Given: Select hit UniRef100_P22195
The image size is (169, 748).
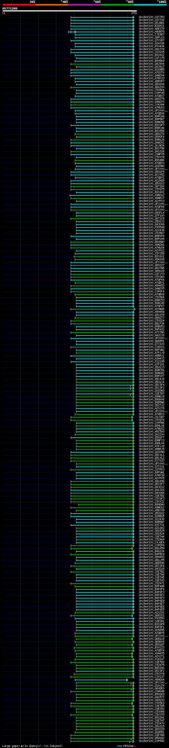Looking at the screenshot, I should (x=151, y=361).
